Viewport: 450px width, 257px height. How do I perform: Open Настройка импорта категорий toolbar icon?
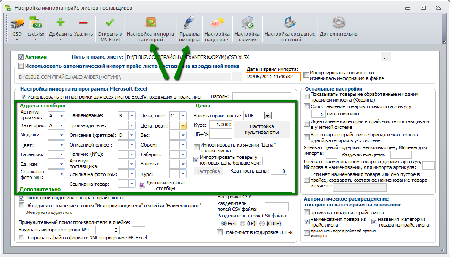151,22
